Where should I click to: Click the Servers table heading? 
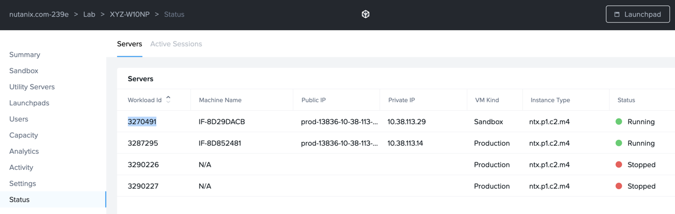(141, 79)
